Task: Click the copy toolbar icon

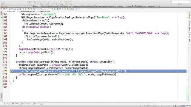Action: coord(18,9)
